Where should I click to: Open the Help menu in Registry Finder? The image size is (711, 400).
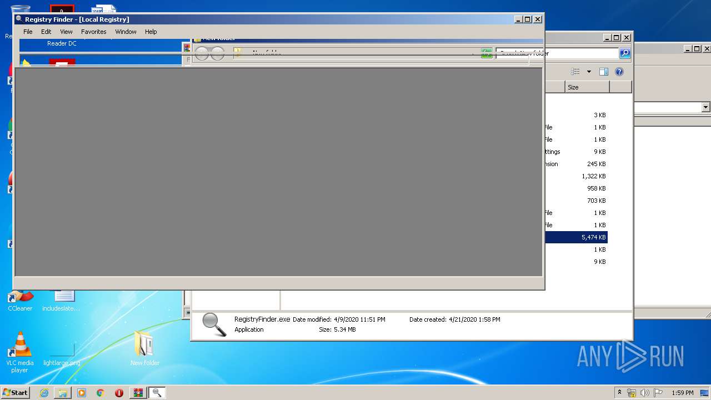point(151,32)
